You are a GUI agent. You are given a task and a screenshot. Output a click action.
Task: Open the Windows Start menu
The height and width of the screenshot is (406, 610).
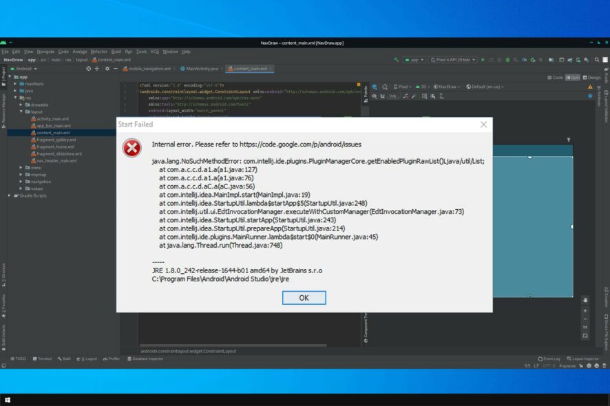[8, 400]
